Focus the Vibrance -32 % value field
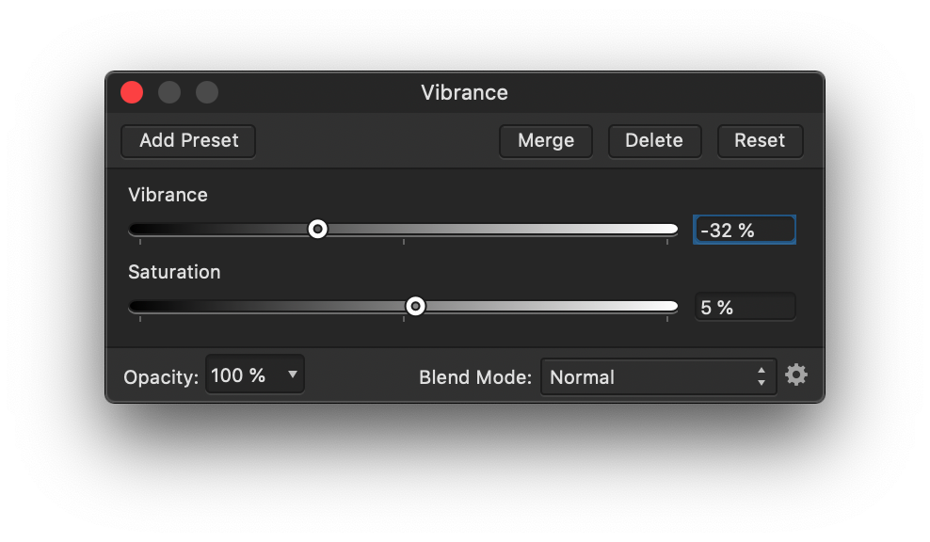 coord(744,231)
